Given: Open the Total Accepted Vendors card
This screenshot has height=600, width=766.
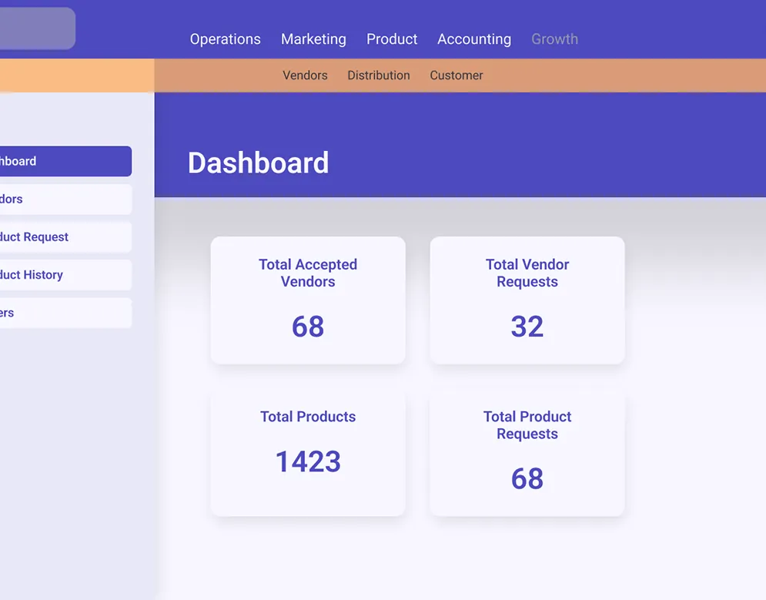Looking at the screenshot, I should point(308,300).
